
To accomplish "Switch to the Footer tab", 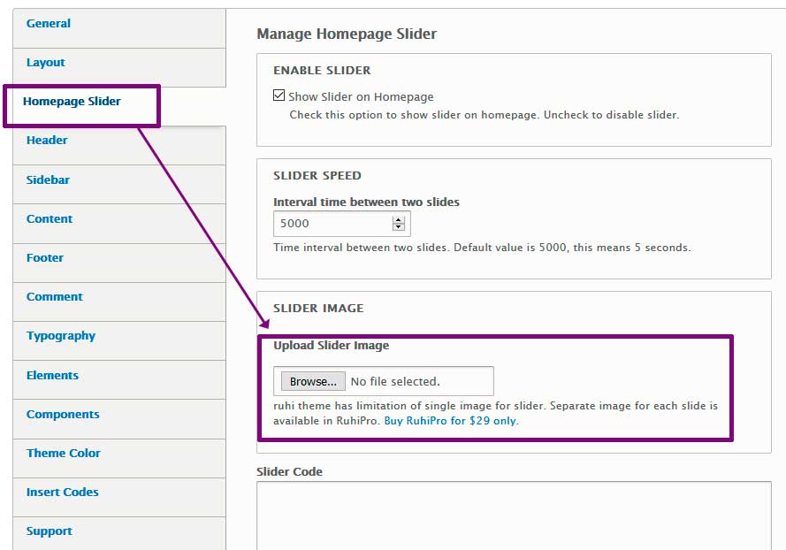I will coord(45,258).
